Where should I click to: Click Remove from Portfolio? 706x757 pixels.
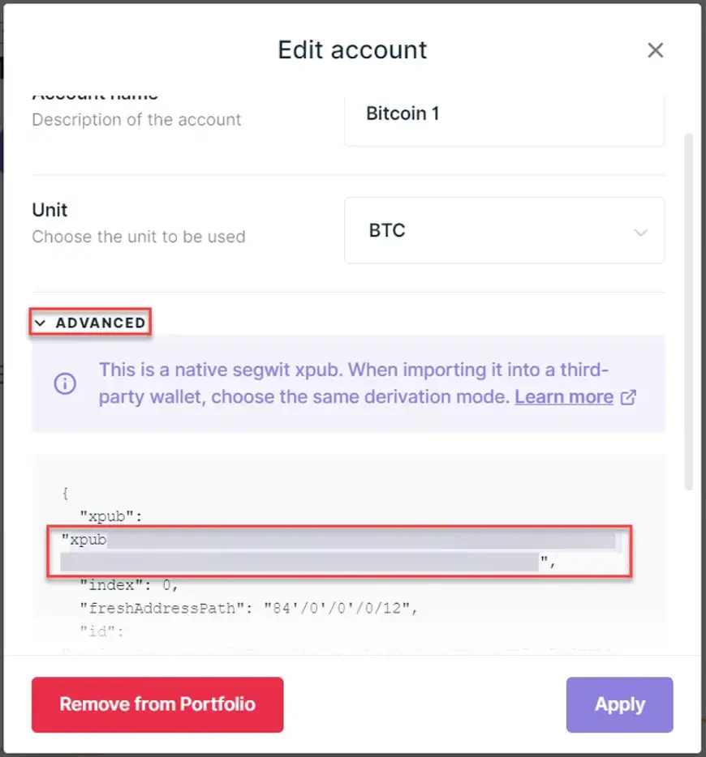(x=157, y=704)
